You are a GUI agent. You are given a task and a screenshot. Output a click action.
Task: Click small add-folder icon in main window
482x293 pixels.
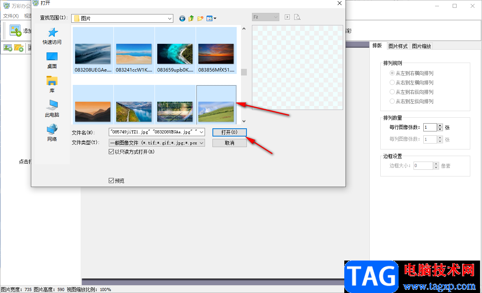(x=19, y=48)
